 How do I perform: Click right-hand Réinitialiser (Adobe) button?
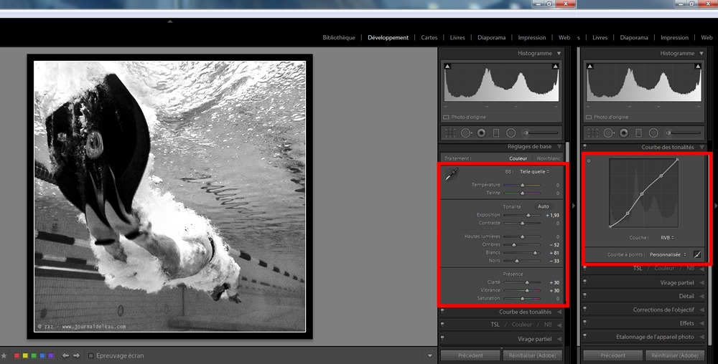675,355
